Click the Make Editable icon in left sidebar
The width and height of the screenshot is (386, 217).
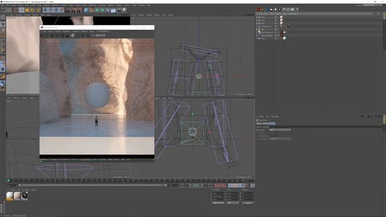[x=2, y=18]
